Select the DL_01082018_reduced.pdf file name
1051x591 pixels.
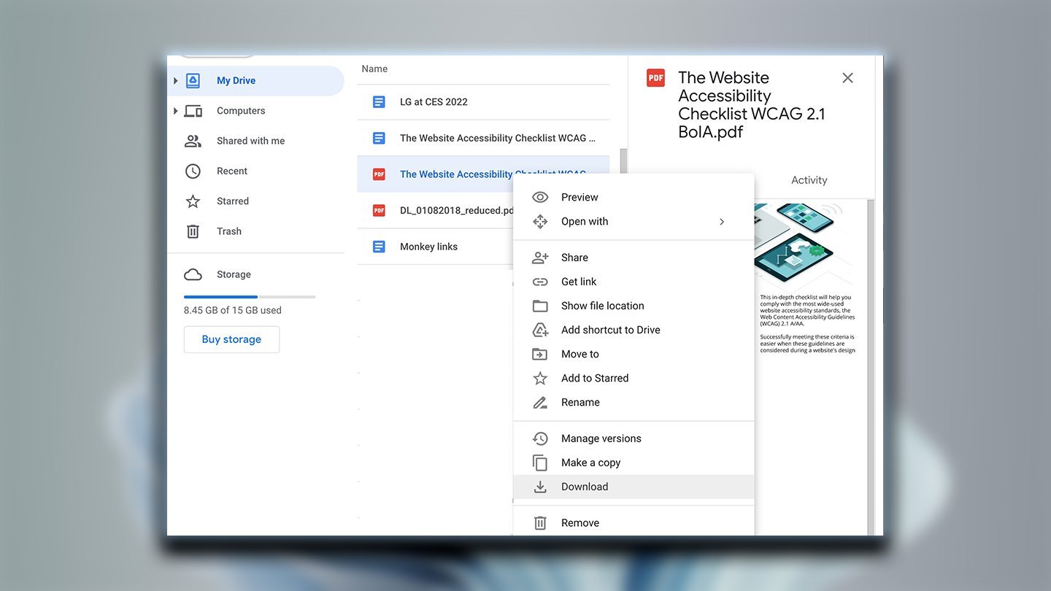coord(458,210)
